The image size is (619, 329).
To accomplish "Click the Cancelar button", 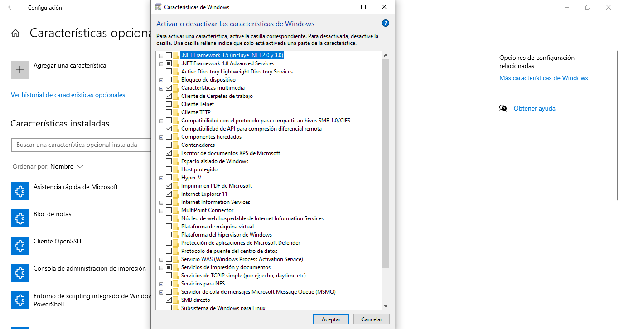I will [x=372, y=319].
